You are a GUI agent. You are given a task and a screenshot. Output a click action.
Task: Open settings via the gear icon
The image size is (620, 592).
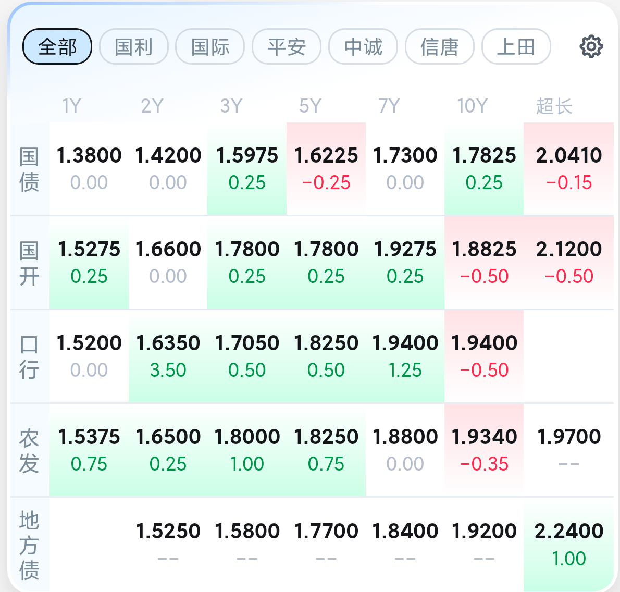click(x=591, y=47)
